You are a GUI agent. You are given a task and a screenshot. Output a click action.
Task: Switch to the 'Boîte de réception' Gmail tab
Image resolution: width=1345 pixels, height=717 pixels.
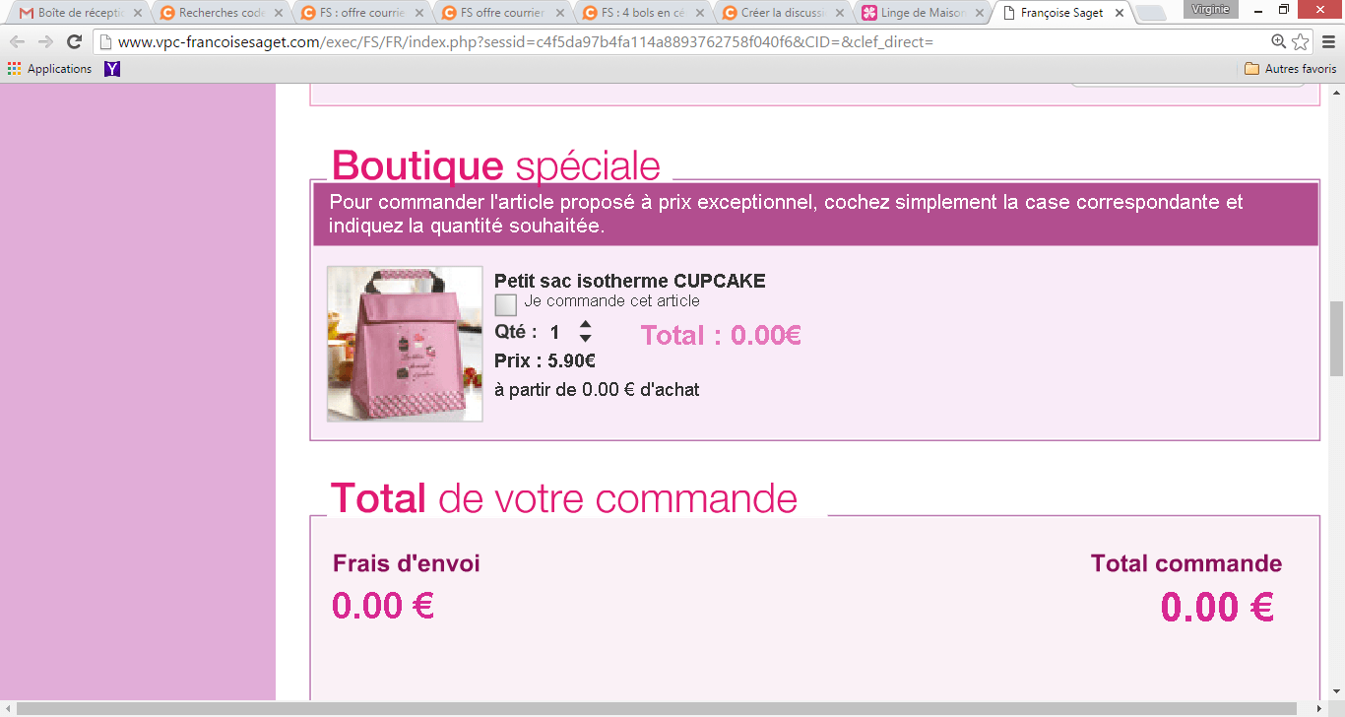click(77, 14)
